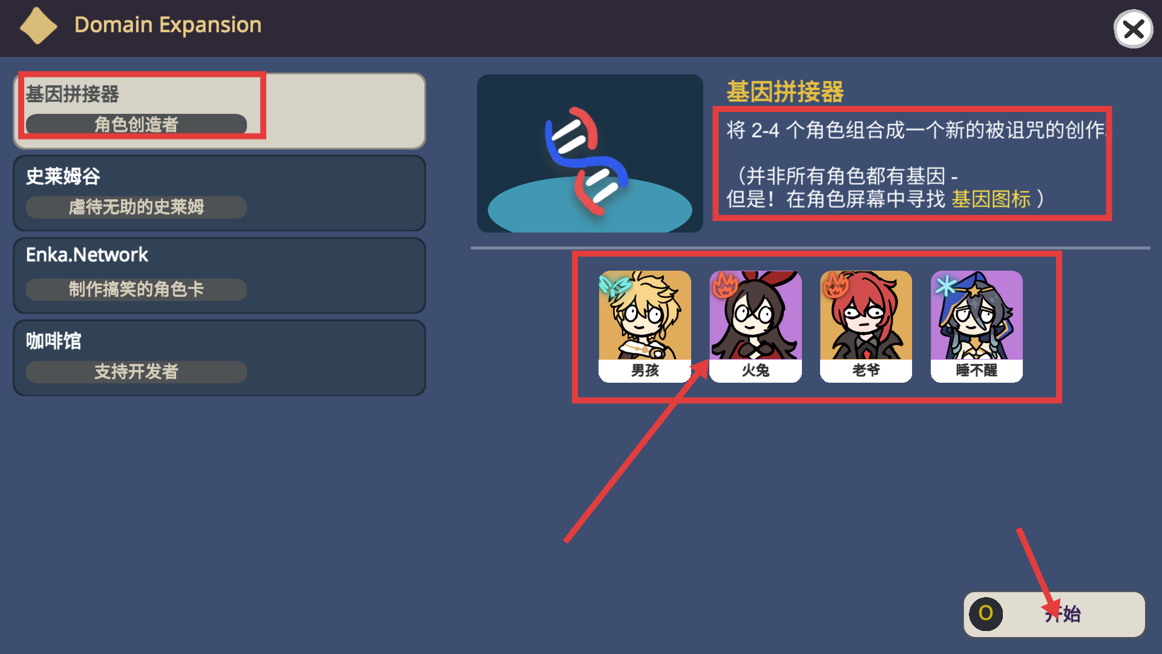Image resolution: width=1162 pixels, height=654 pixels.
Task: Open the 史莱姆谷 menu entry
Action: [219, 193]
